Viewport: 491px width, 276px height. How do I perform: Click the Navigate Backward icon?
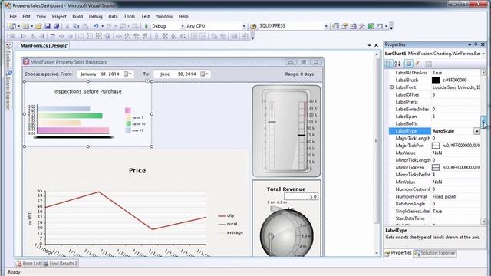[x=123, y=26]
